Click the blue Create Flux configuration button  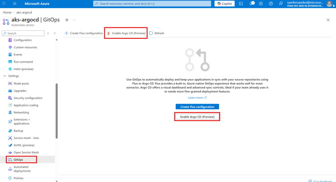click(198, 107)
